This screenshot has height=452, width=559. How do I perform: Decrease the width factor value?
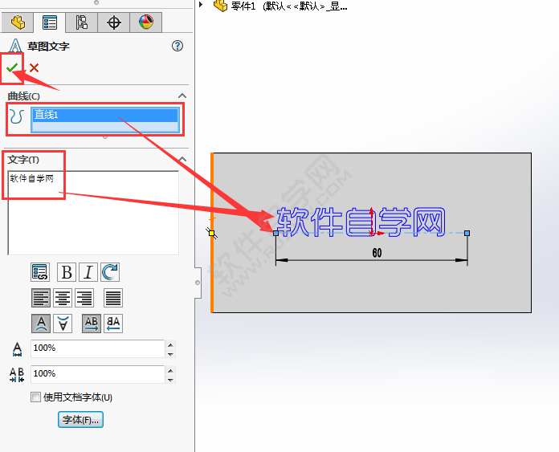coord(170,353)
